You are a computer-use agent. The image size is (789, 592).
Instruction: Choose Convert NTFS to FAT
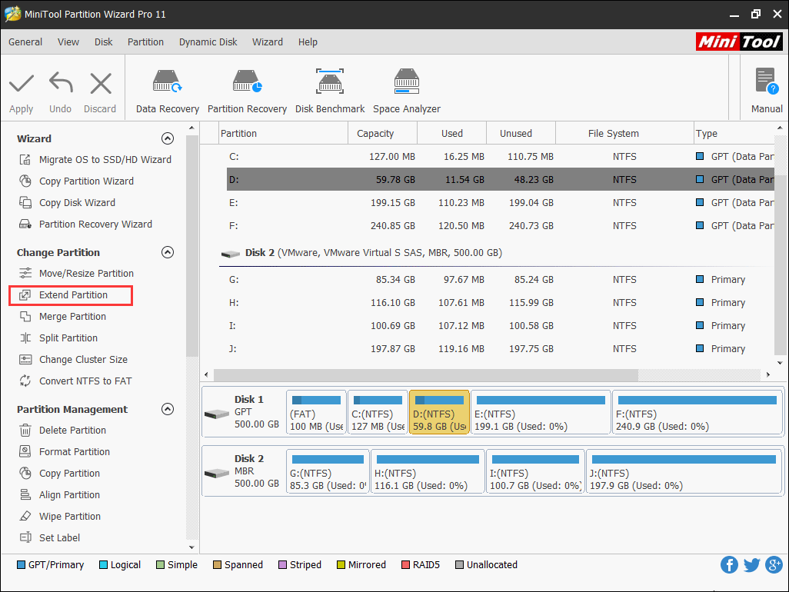click(x=75, y=381)
